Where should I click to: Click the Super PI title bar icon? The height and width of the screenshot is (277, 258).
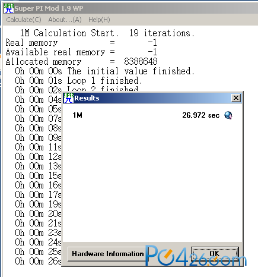(8, 8)
